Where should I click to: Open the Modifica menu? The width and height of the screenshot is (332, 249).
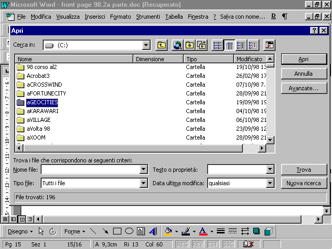[x=41, y=17]
